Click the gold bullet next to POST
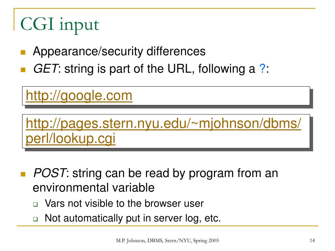 point(23,174)
